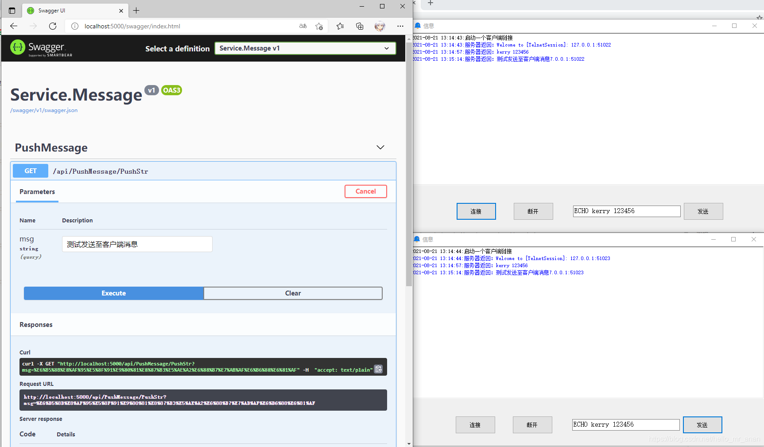Click 断开 in the lower 信息 window
Viewport: 764px width, 447px height.
(532, 425)
